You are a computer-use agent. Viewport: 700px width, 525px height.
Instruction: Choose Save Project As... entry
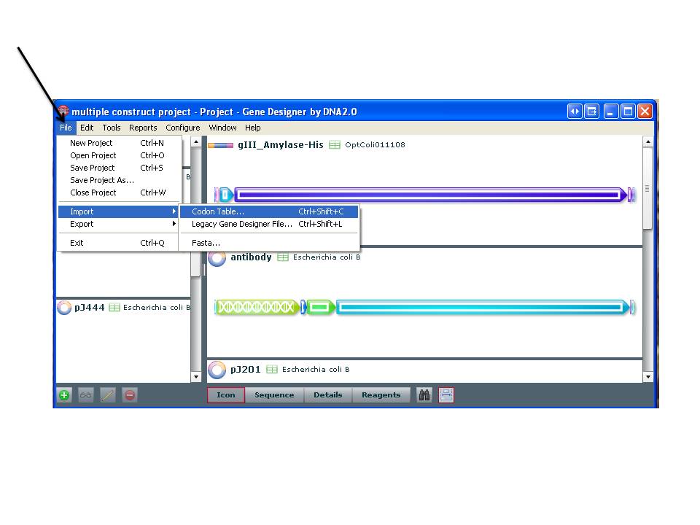[119, 180]
